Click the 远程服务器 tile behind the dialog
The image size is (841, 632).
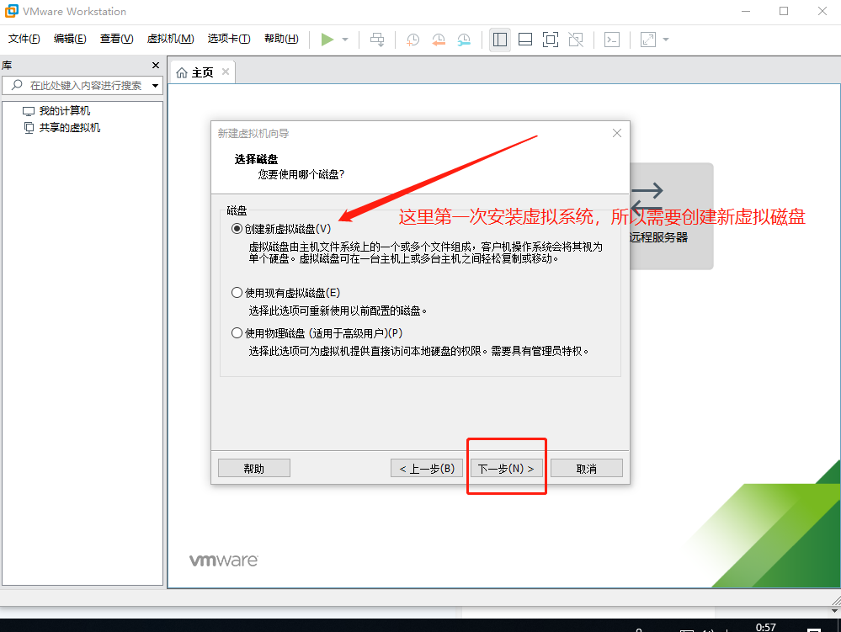[670, 216]
